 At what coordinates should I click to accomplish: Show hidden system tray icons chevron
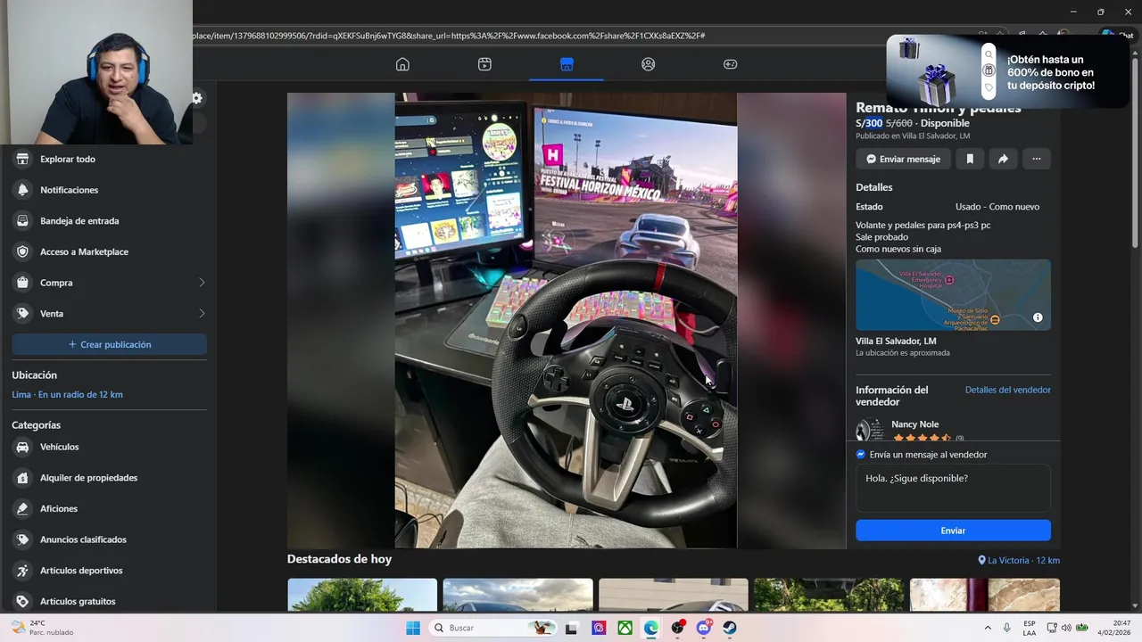(988, 628)
